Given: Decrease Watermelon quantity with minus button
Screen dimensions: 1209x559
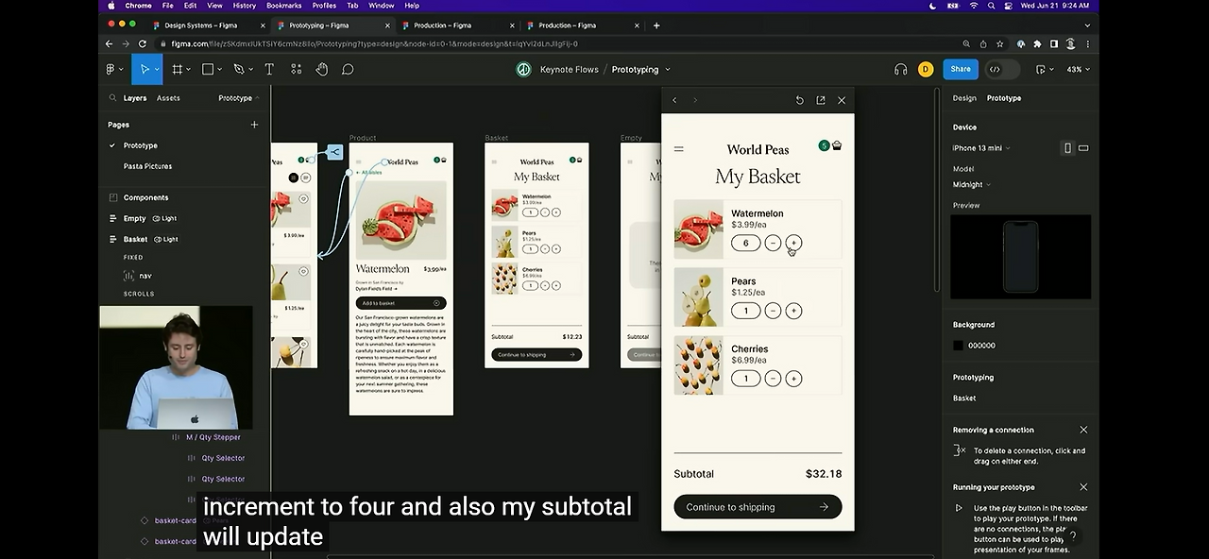Looking at the screenshot, I should (773, 243).
